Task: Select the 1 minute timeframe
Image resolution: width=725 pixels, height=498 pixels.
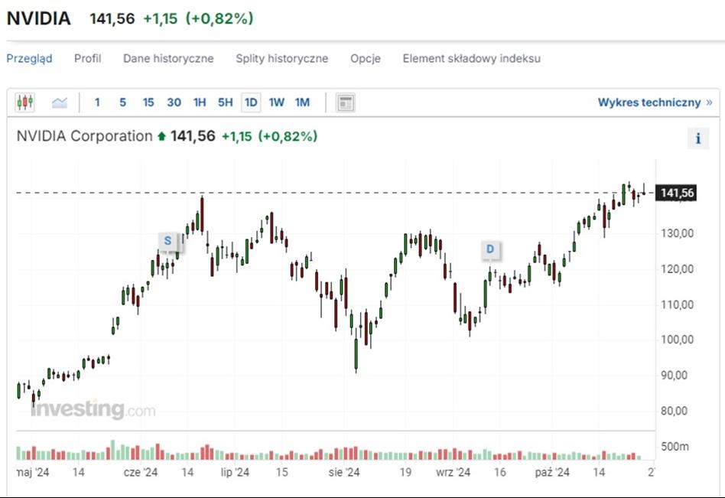Action: coord(97,103)
